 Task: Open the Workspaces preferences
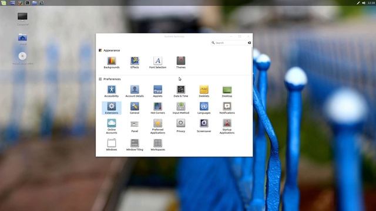coord(157,145)
